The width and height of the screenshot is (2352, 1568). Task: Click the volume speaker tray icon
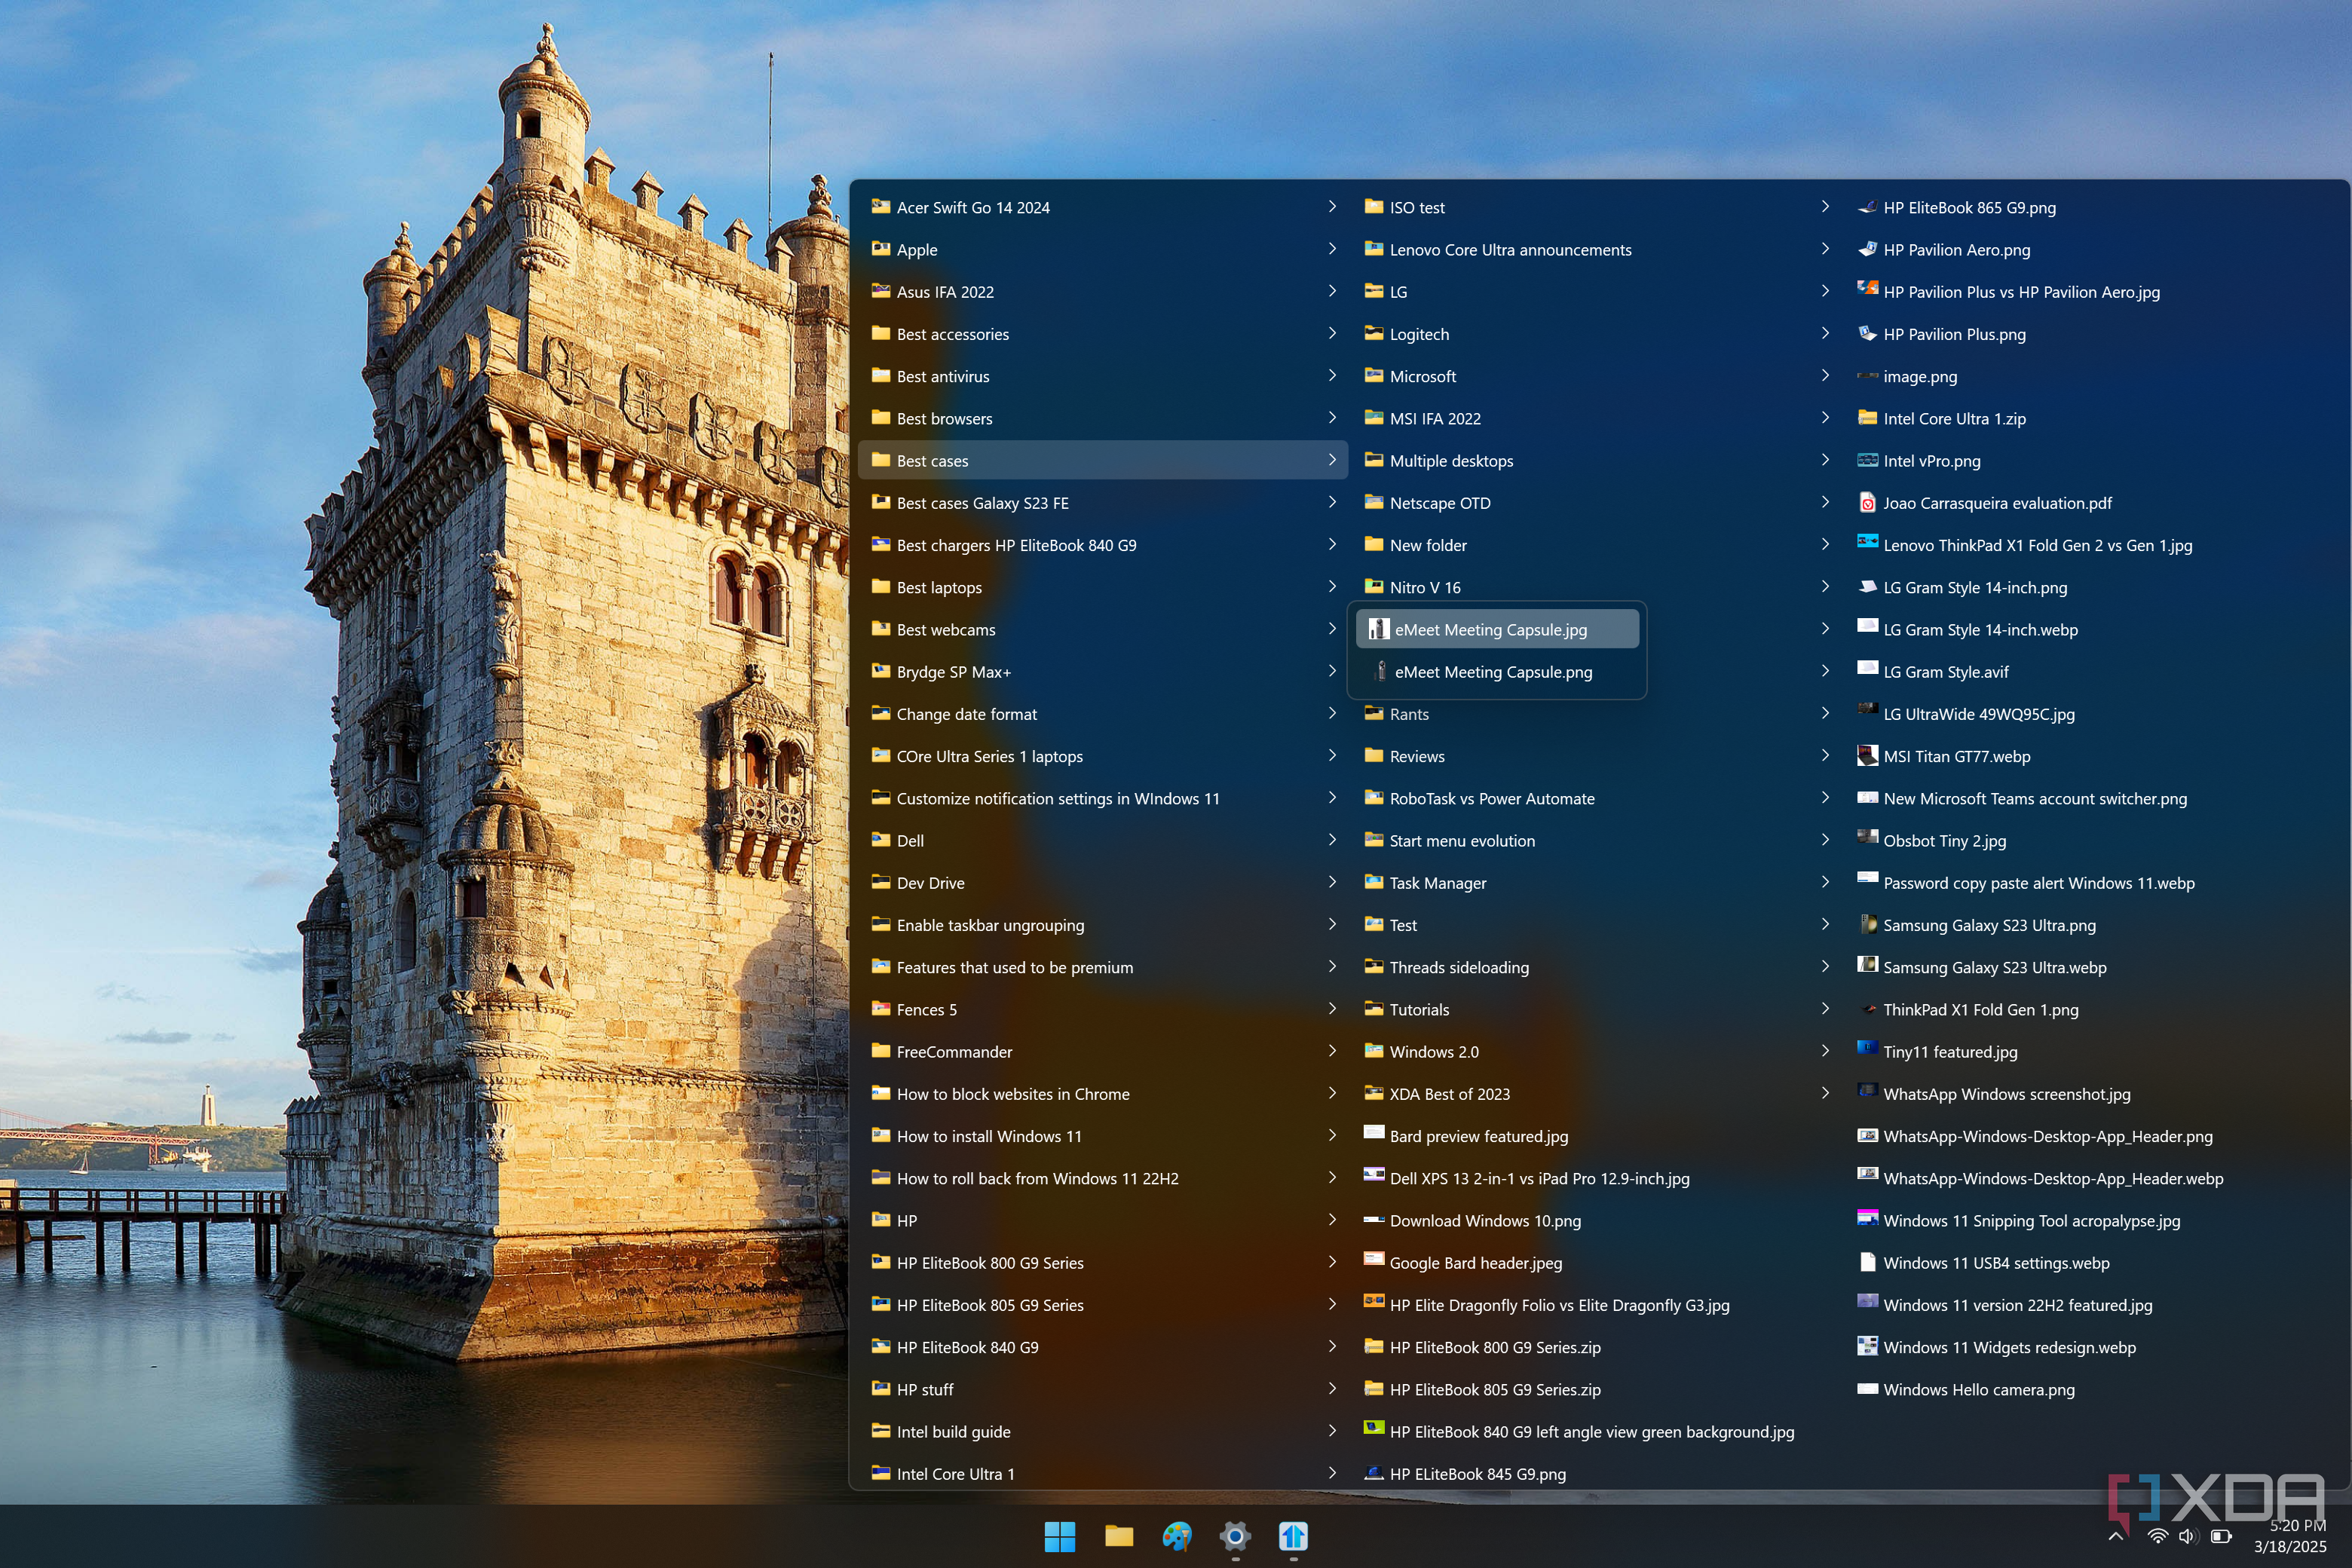click(x=2188, y=1536)
